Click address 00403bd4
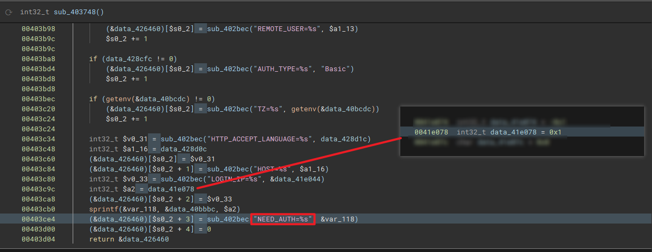 [x=38, y=69]
